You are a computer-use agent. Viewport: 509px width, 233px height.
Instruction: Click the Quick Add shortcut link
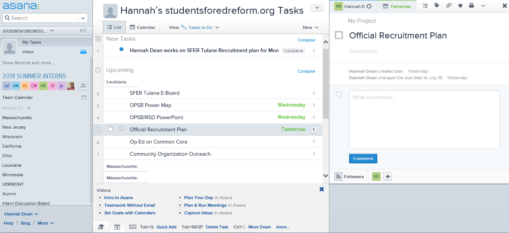click(166, 227)
